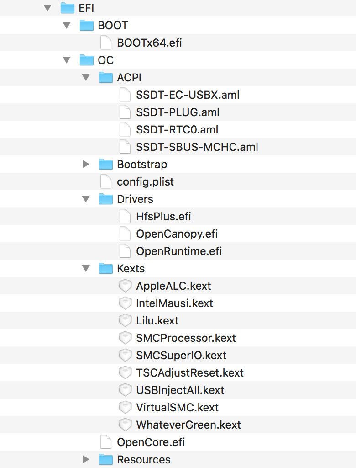This screenshot has width=356, height=468.
Task: Click the AppleALC.kext shield icon
Action: click(x=125, y=286)
